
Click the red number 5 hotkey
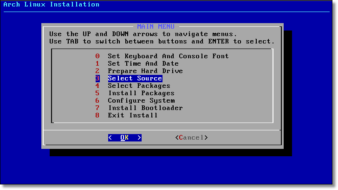coord(97,93)
